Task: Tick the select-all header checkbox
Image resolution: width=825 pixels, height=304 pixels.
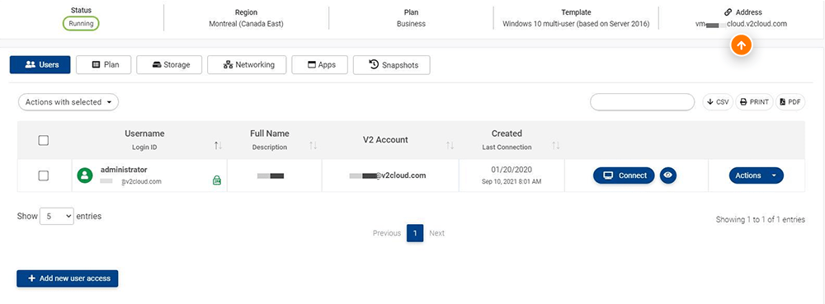Action: pos(44,140)
